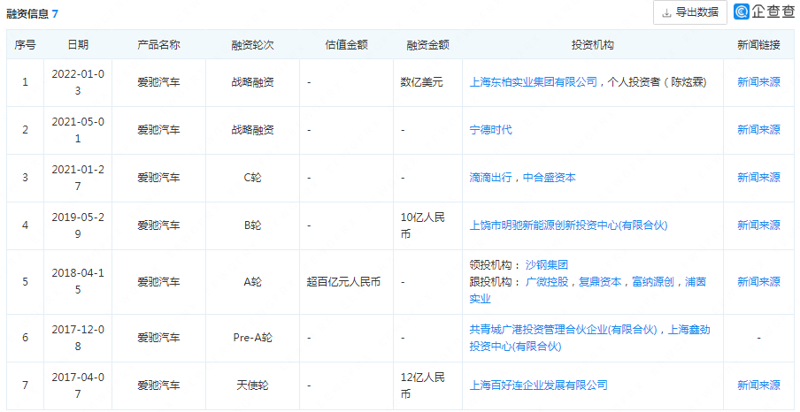Viewport: 800px width, 412px height.
Task: Open 沙钢集团 lead investor link
Action: coord(546,265)
